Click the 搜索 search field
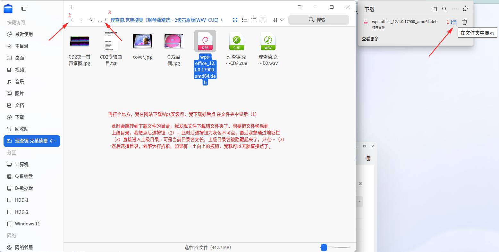This screenshot has height=252, width=499. pos(319,20)
